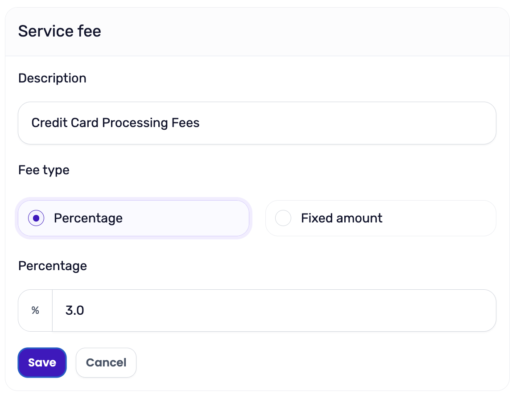Click the % prefix symbol in Percentage field

click(35, 311)
